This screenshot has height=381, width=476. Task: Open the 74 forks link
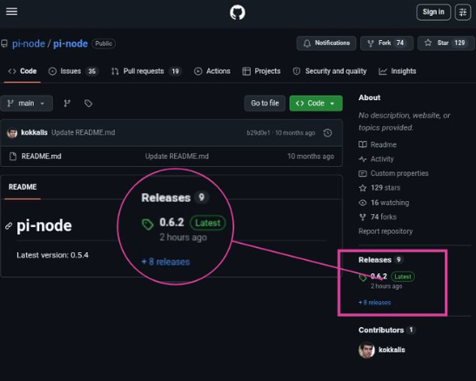tap(378, 217)
